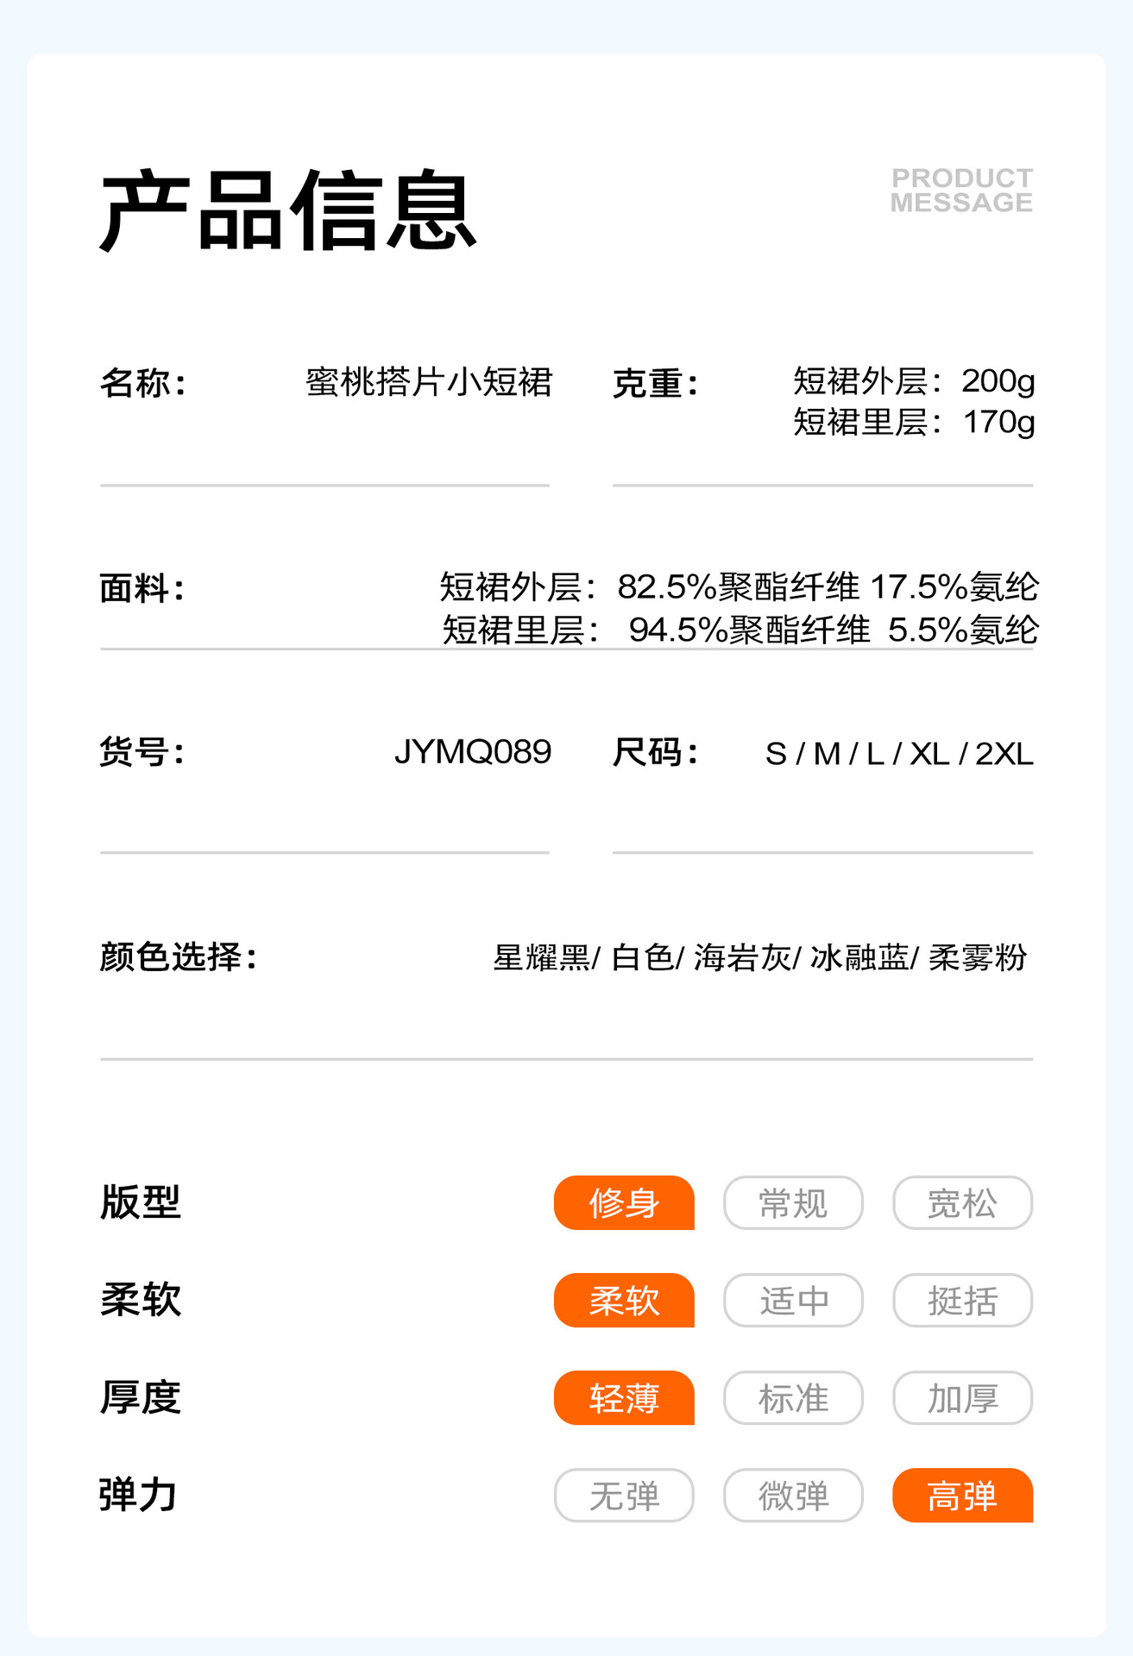Pick the 宽松 fit option
Screen dimensions: 1133x1656
(x=962, y=1202)
